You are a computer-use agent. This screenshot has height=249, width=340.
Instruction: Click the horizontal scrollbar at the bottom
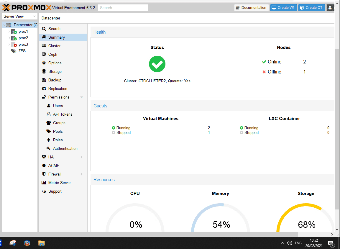149,235
